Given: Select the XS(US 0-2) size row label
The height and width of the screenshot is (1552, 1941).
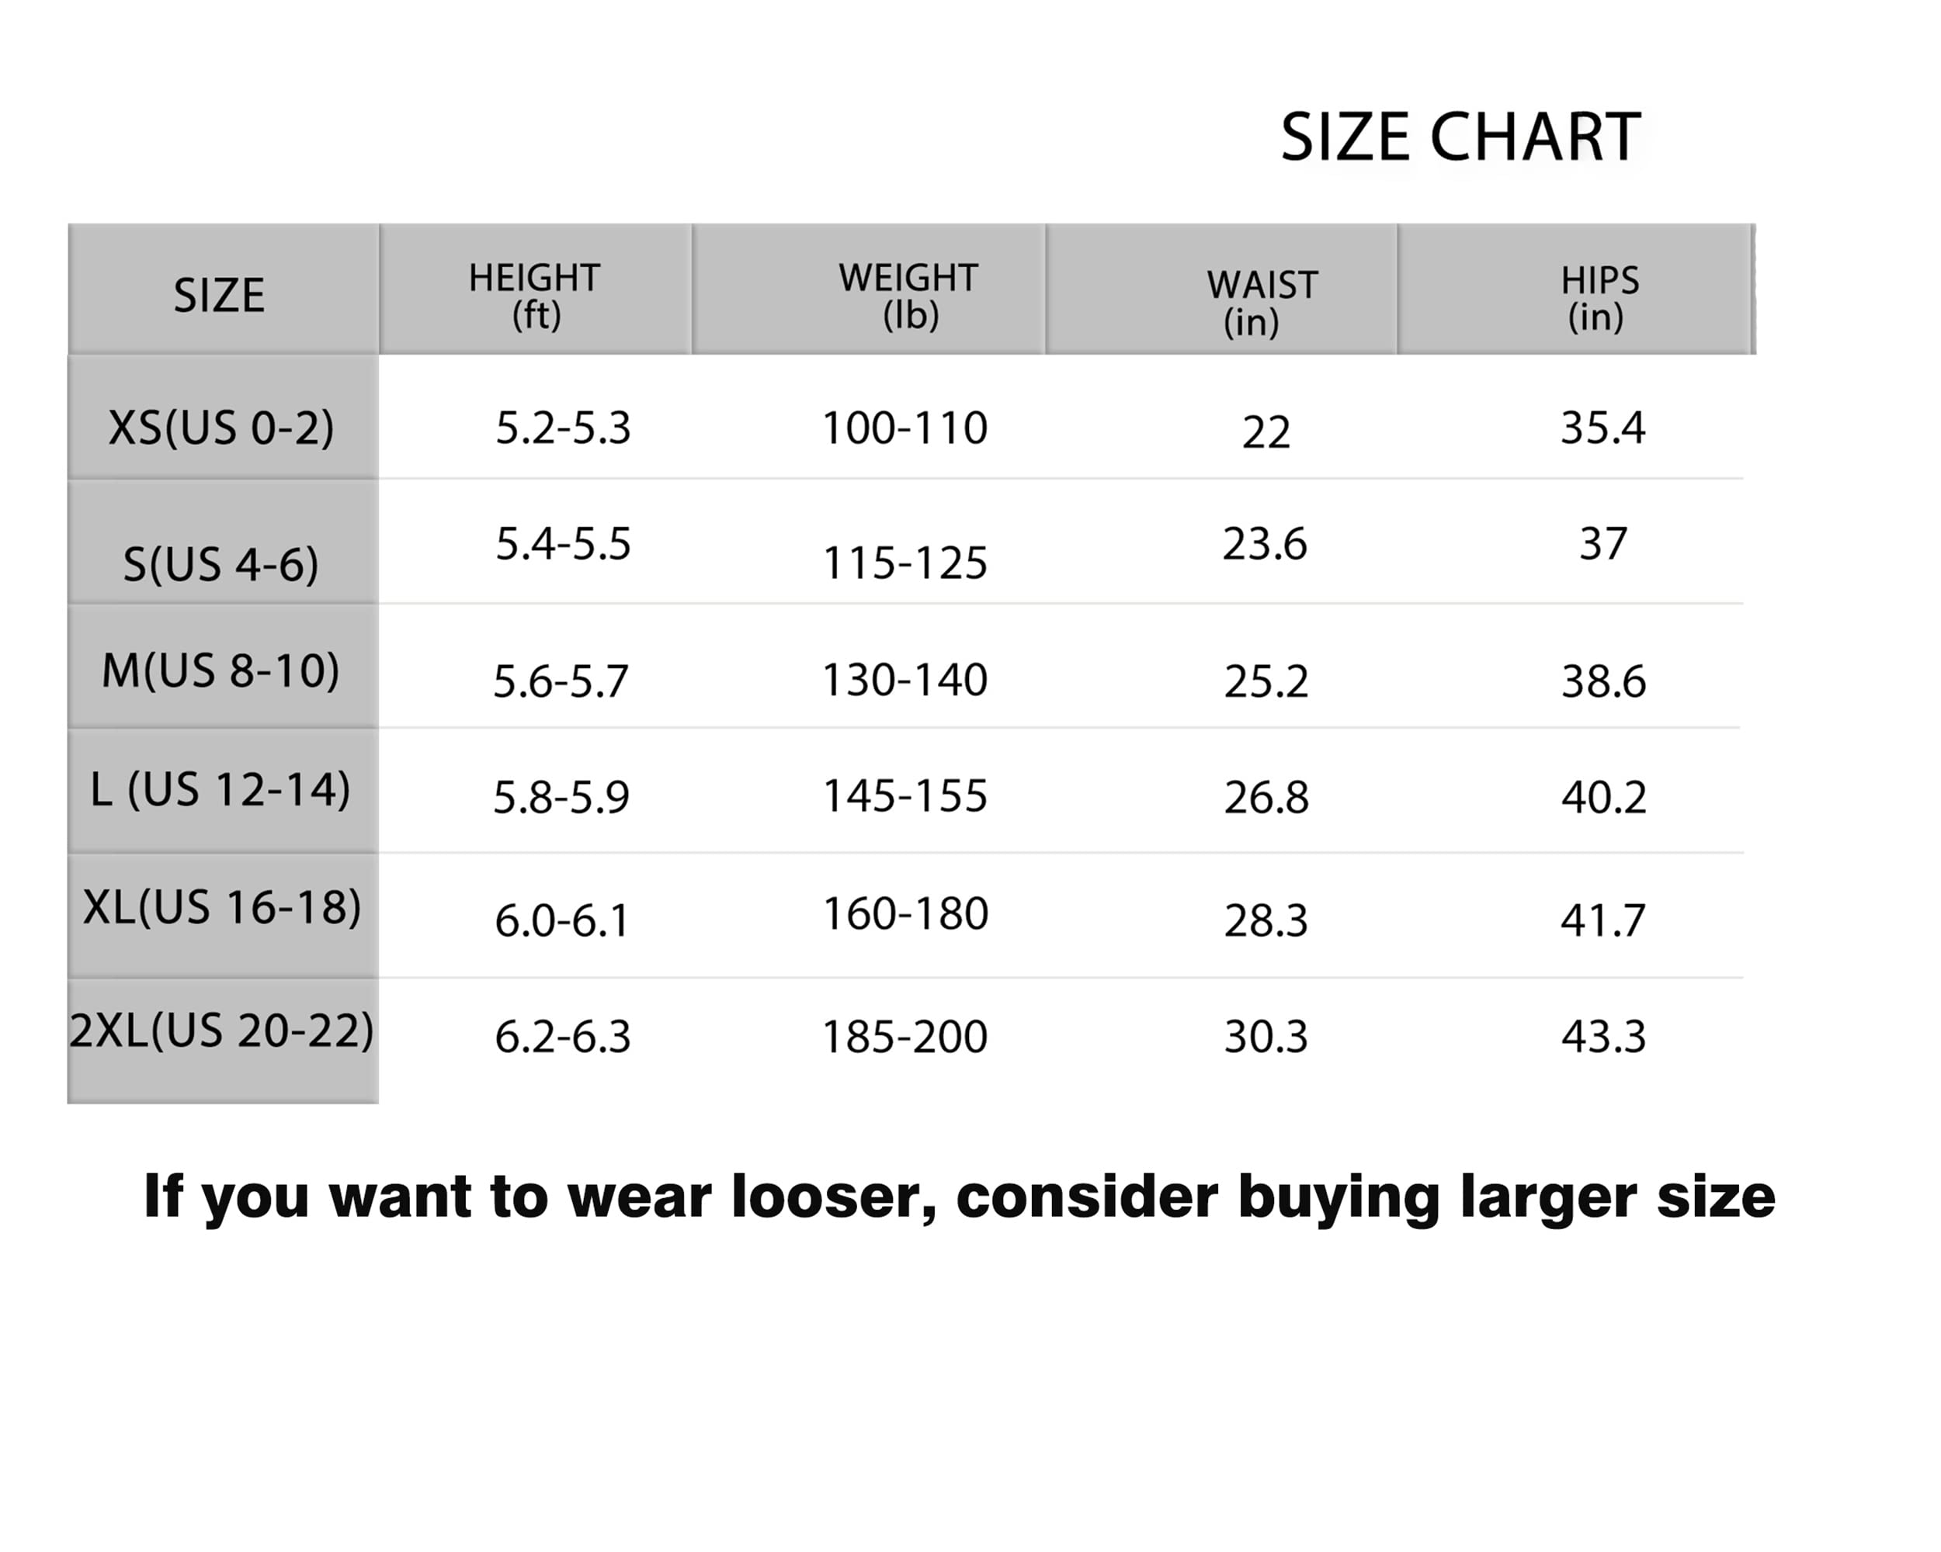Looking at the screenshot, I should pos(221,428).
